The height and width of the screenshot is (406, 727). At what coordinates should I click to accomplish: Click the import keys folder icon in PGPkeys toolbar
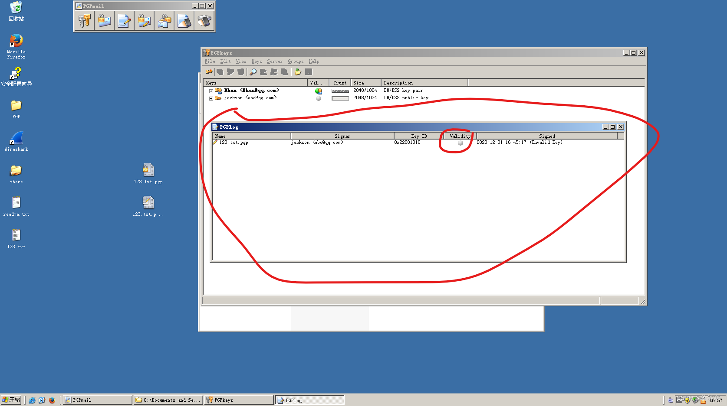[x=298, y=71]
